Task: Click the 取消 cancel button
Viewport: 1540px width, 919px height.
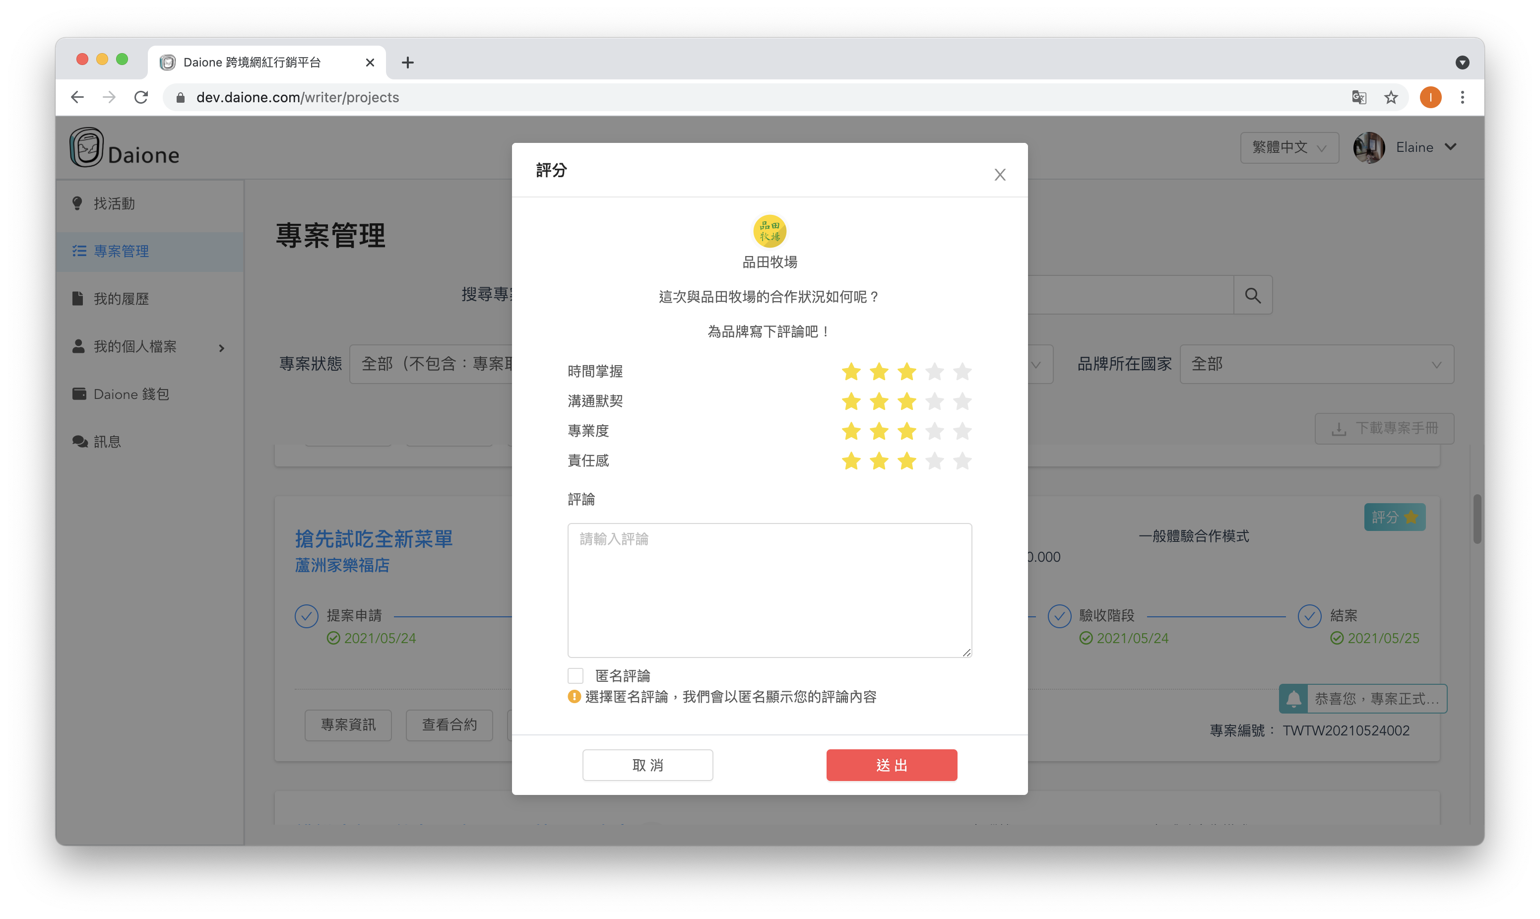Action: point(647,766)
